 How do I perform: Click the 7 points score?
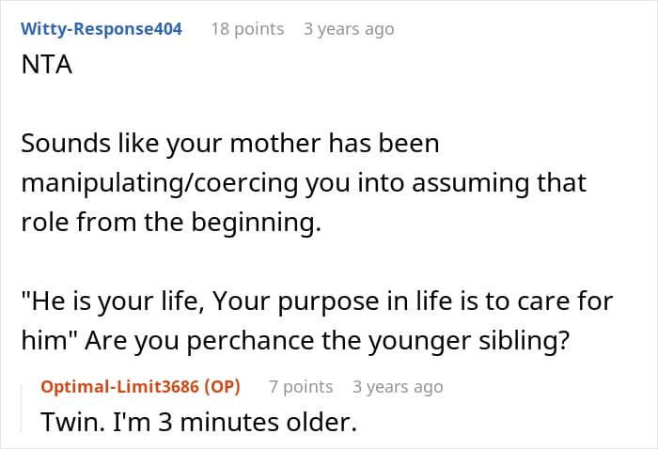[301, 387]
